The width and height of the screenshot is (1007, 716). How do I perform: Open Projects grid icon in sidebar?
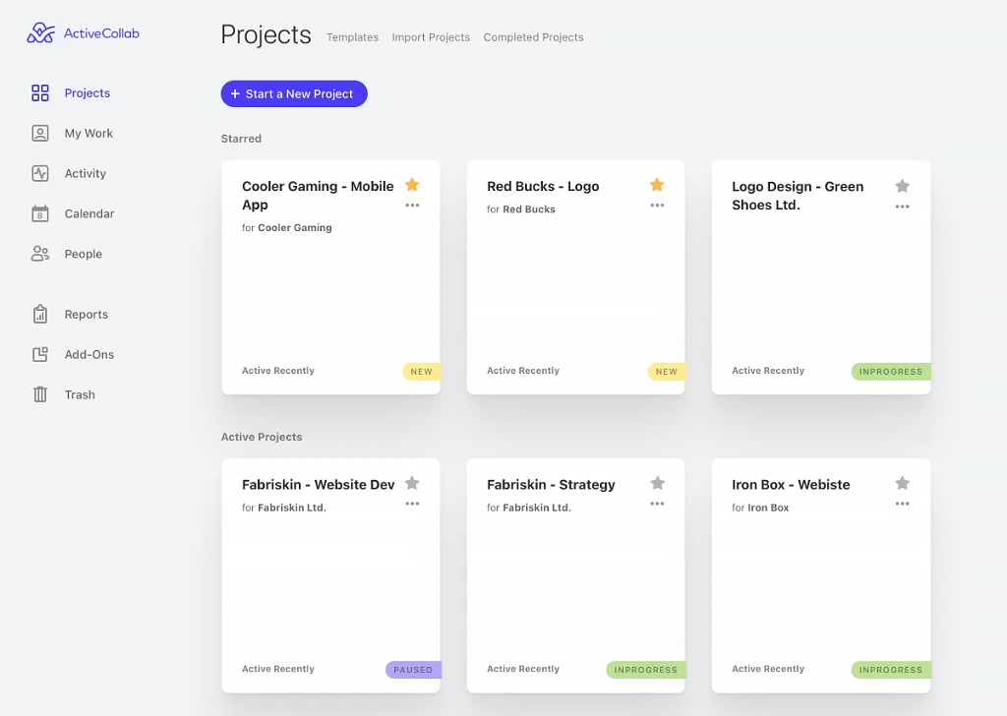pyautogui.click(x=39, y=93)
